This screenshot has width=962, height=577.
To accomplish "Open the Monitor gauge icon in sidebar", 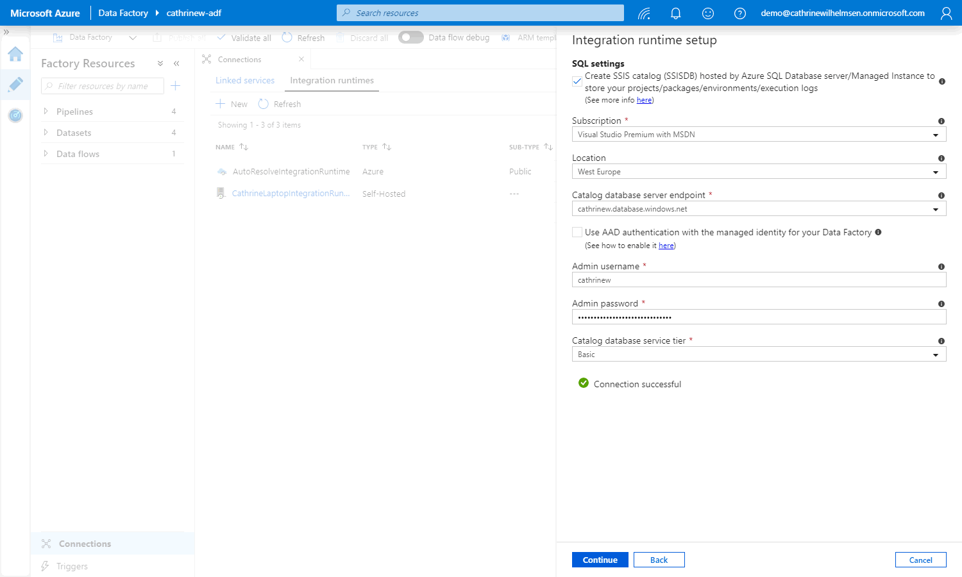I will click(15, 115).
